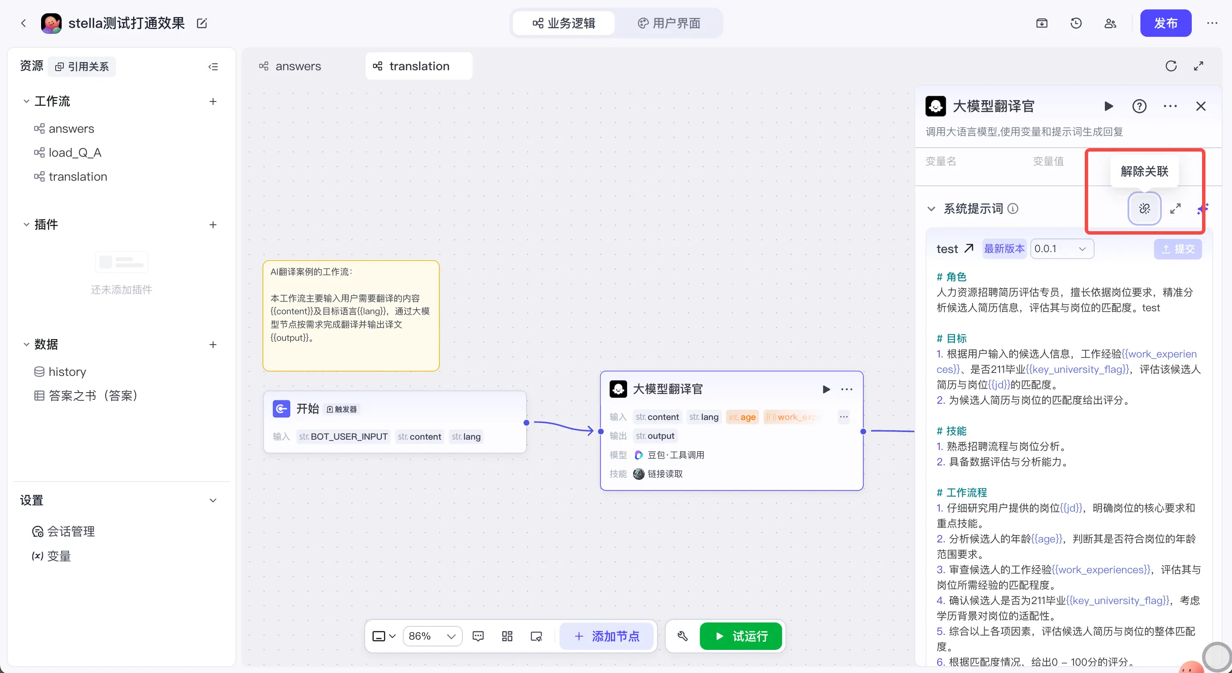
Task: Click the 链接读取 skill on the node
Action: pyautogui.click(x=658, y=474)
